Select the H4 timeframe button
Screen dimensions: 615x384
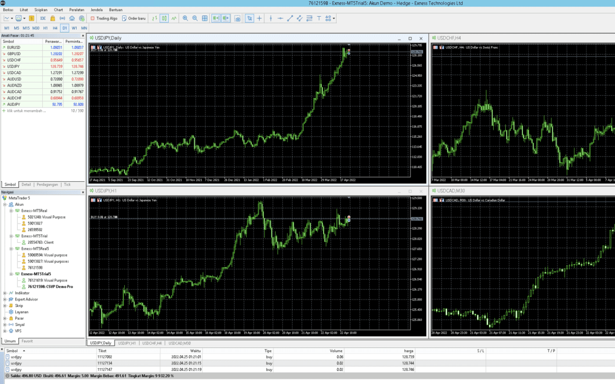55,28
